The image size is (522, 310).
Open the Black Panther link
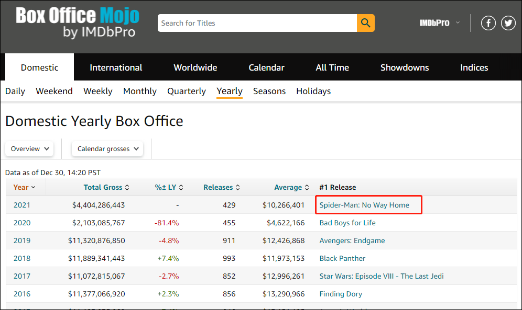coord(342,258)
